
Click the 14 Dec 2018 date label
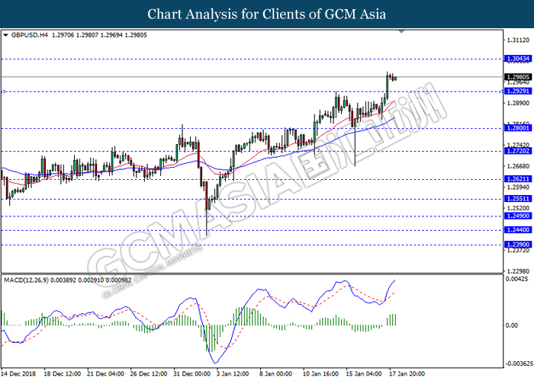18,374
